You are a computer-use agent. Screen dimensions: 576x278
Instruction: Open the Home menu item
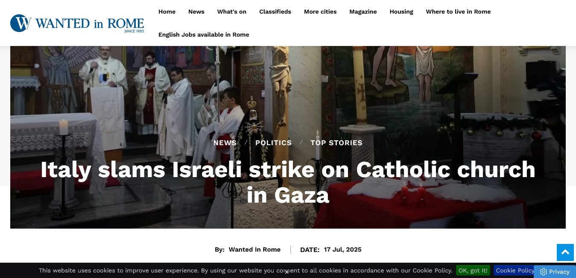[x=167, y=11]
